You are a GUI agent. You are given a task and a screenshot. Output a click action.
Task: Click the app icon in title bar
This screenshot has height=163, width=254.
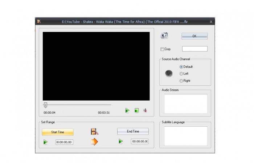39,21
